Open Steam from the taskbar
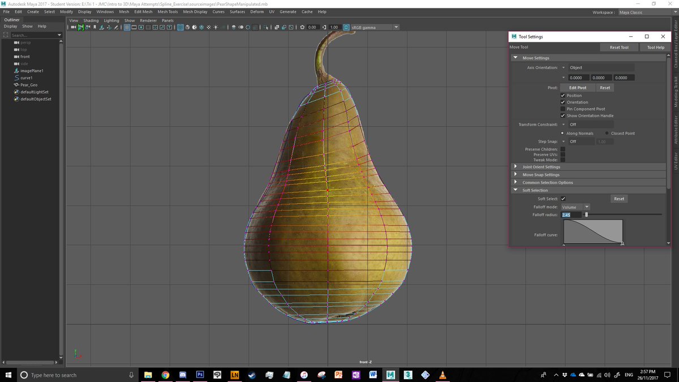This screenshot has height=382, width=679. point(252,375)
